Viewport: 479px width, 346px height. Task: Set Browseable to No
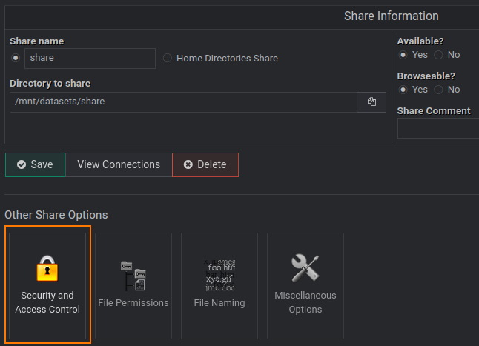438,90
